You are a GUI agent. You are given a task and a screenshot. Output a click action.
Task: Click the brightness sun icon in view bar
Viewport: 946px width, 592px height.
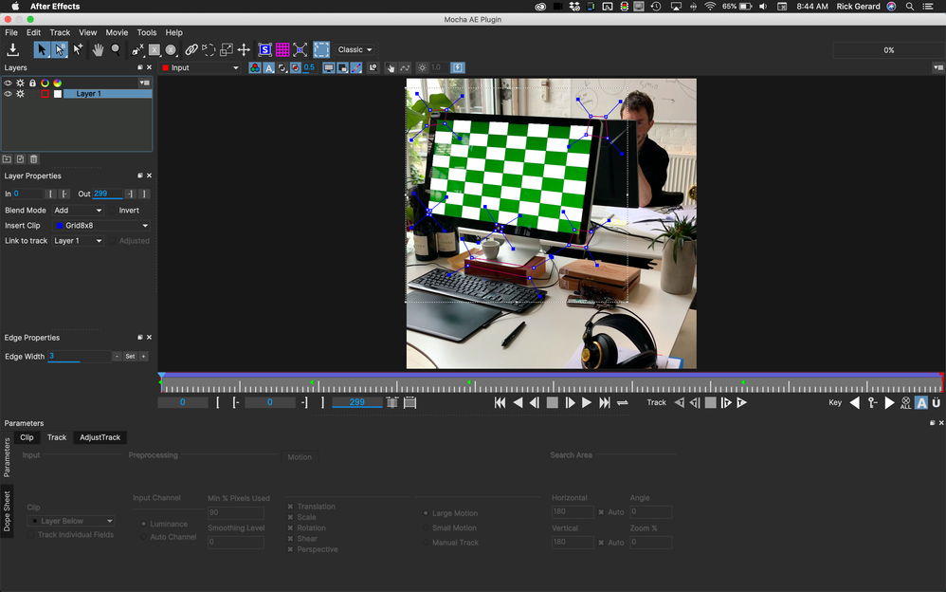pyautogui.click(x=423, y=67)
